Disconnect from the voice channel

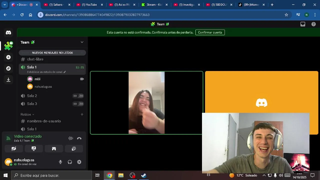79,138
